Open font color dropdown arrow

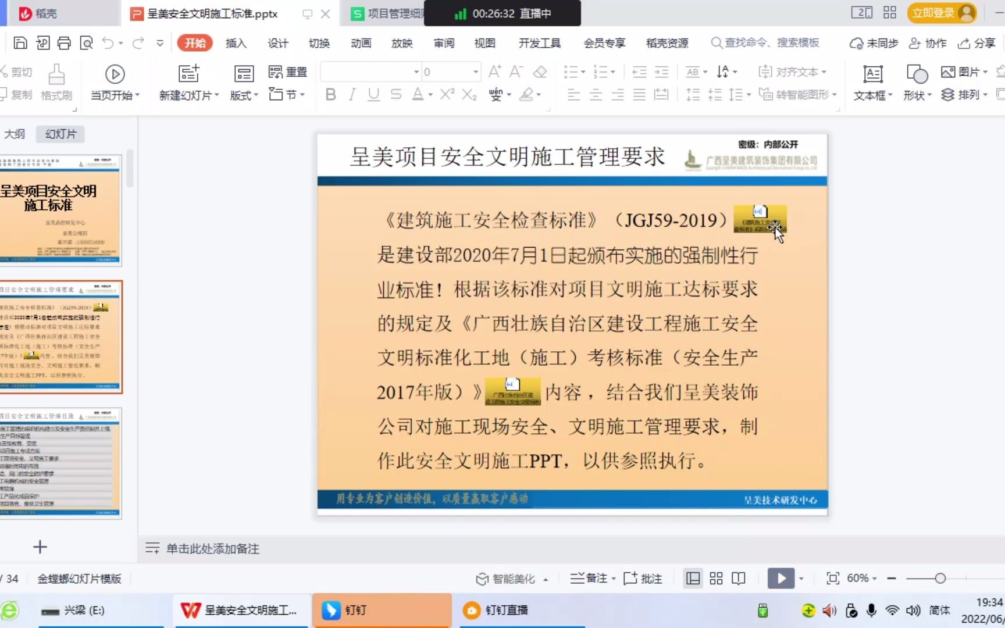(430, 95)
